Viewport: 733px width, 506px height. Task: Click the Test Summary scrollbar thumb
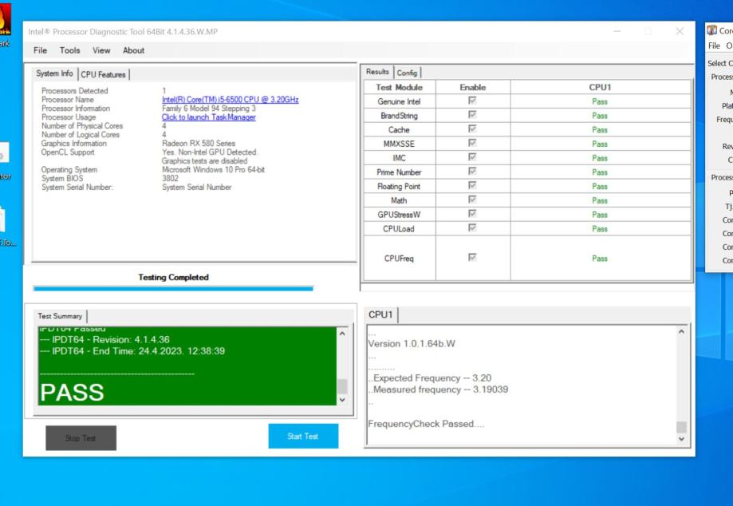click(342, 386)
